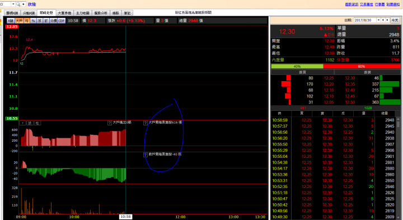
Task: Select the 10:52:35 tick row
Action: point(334,186)
